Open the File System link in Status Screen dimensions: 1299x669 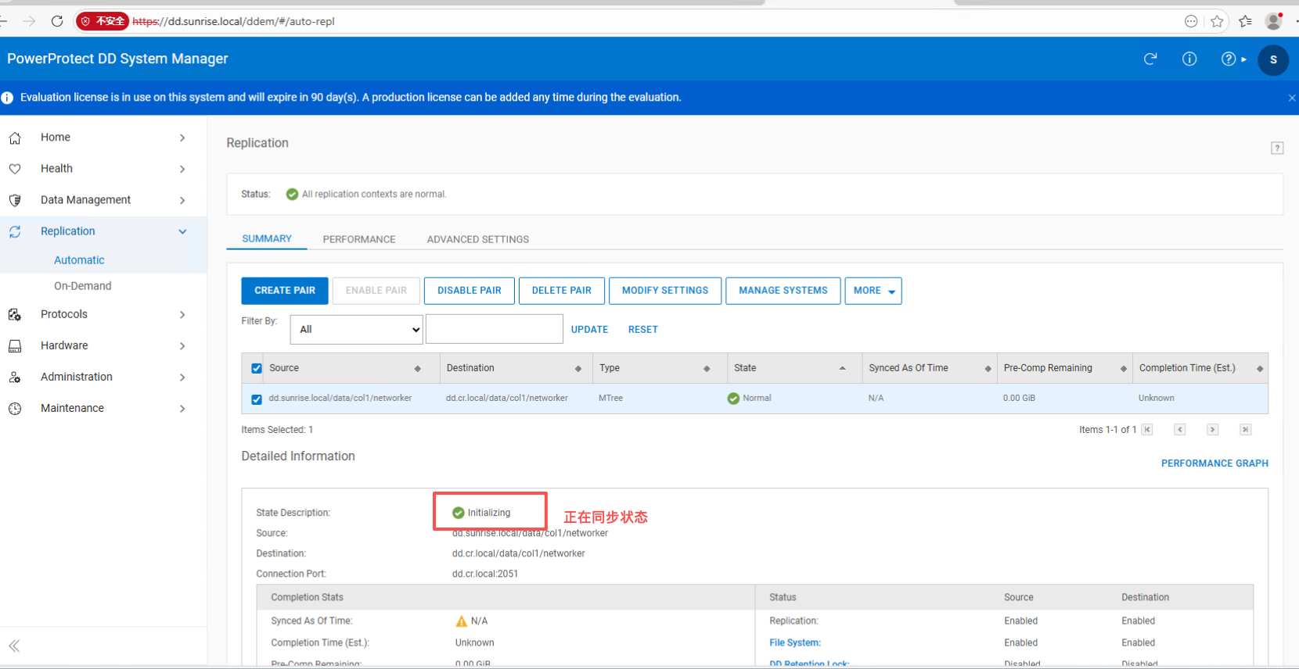click(795, 642)
